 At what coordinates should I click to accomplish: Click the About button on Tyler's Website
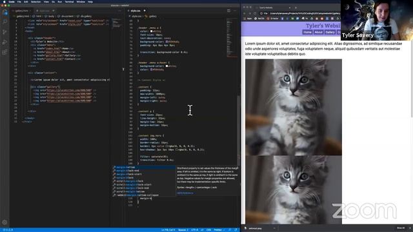tap(318, 32)
